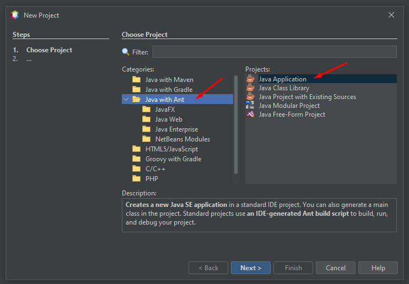
Task: Click the Java Modular Project icon
Action: [250, 106]
